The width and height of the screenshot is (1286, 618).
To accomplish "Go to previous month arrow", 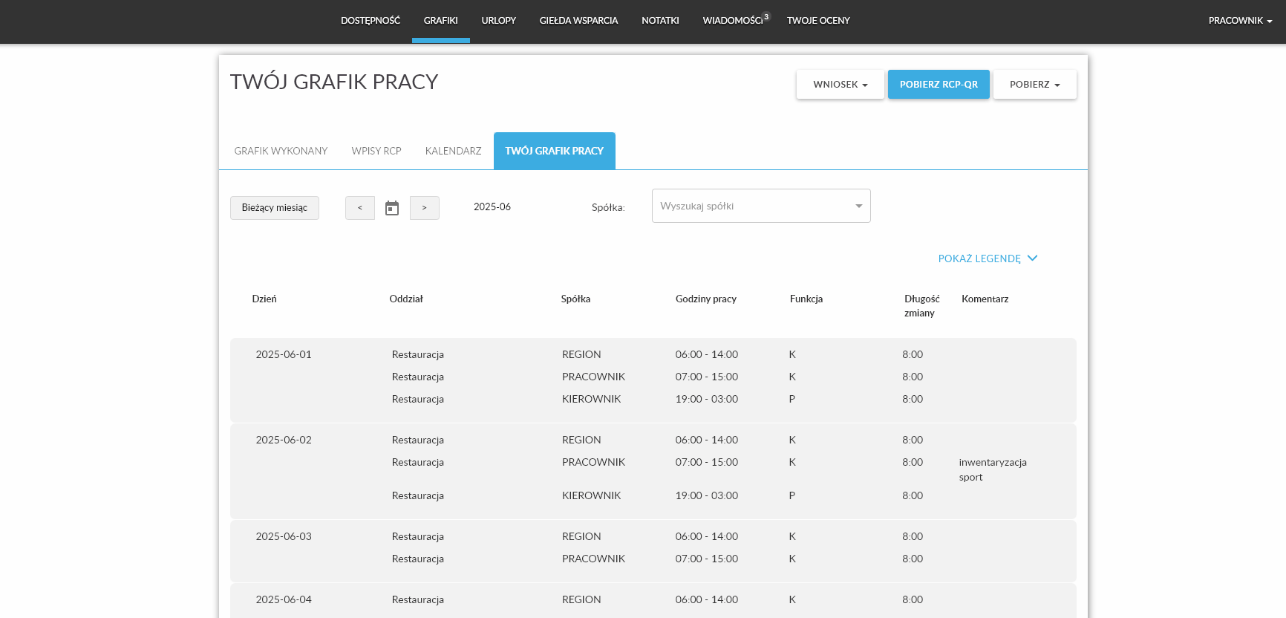I will point(360,208).
